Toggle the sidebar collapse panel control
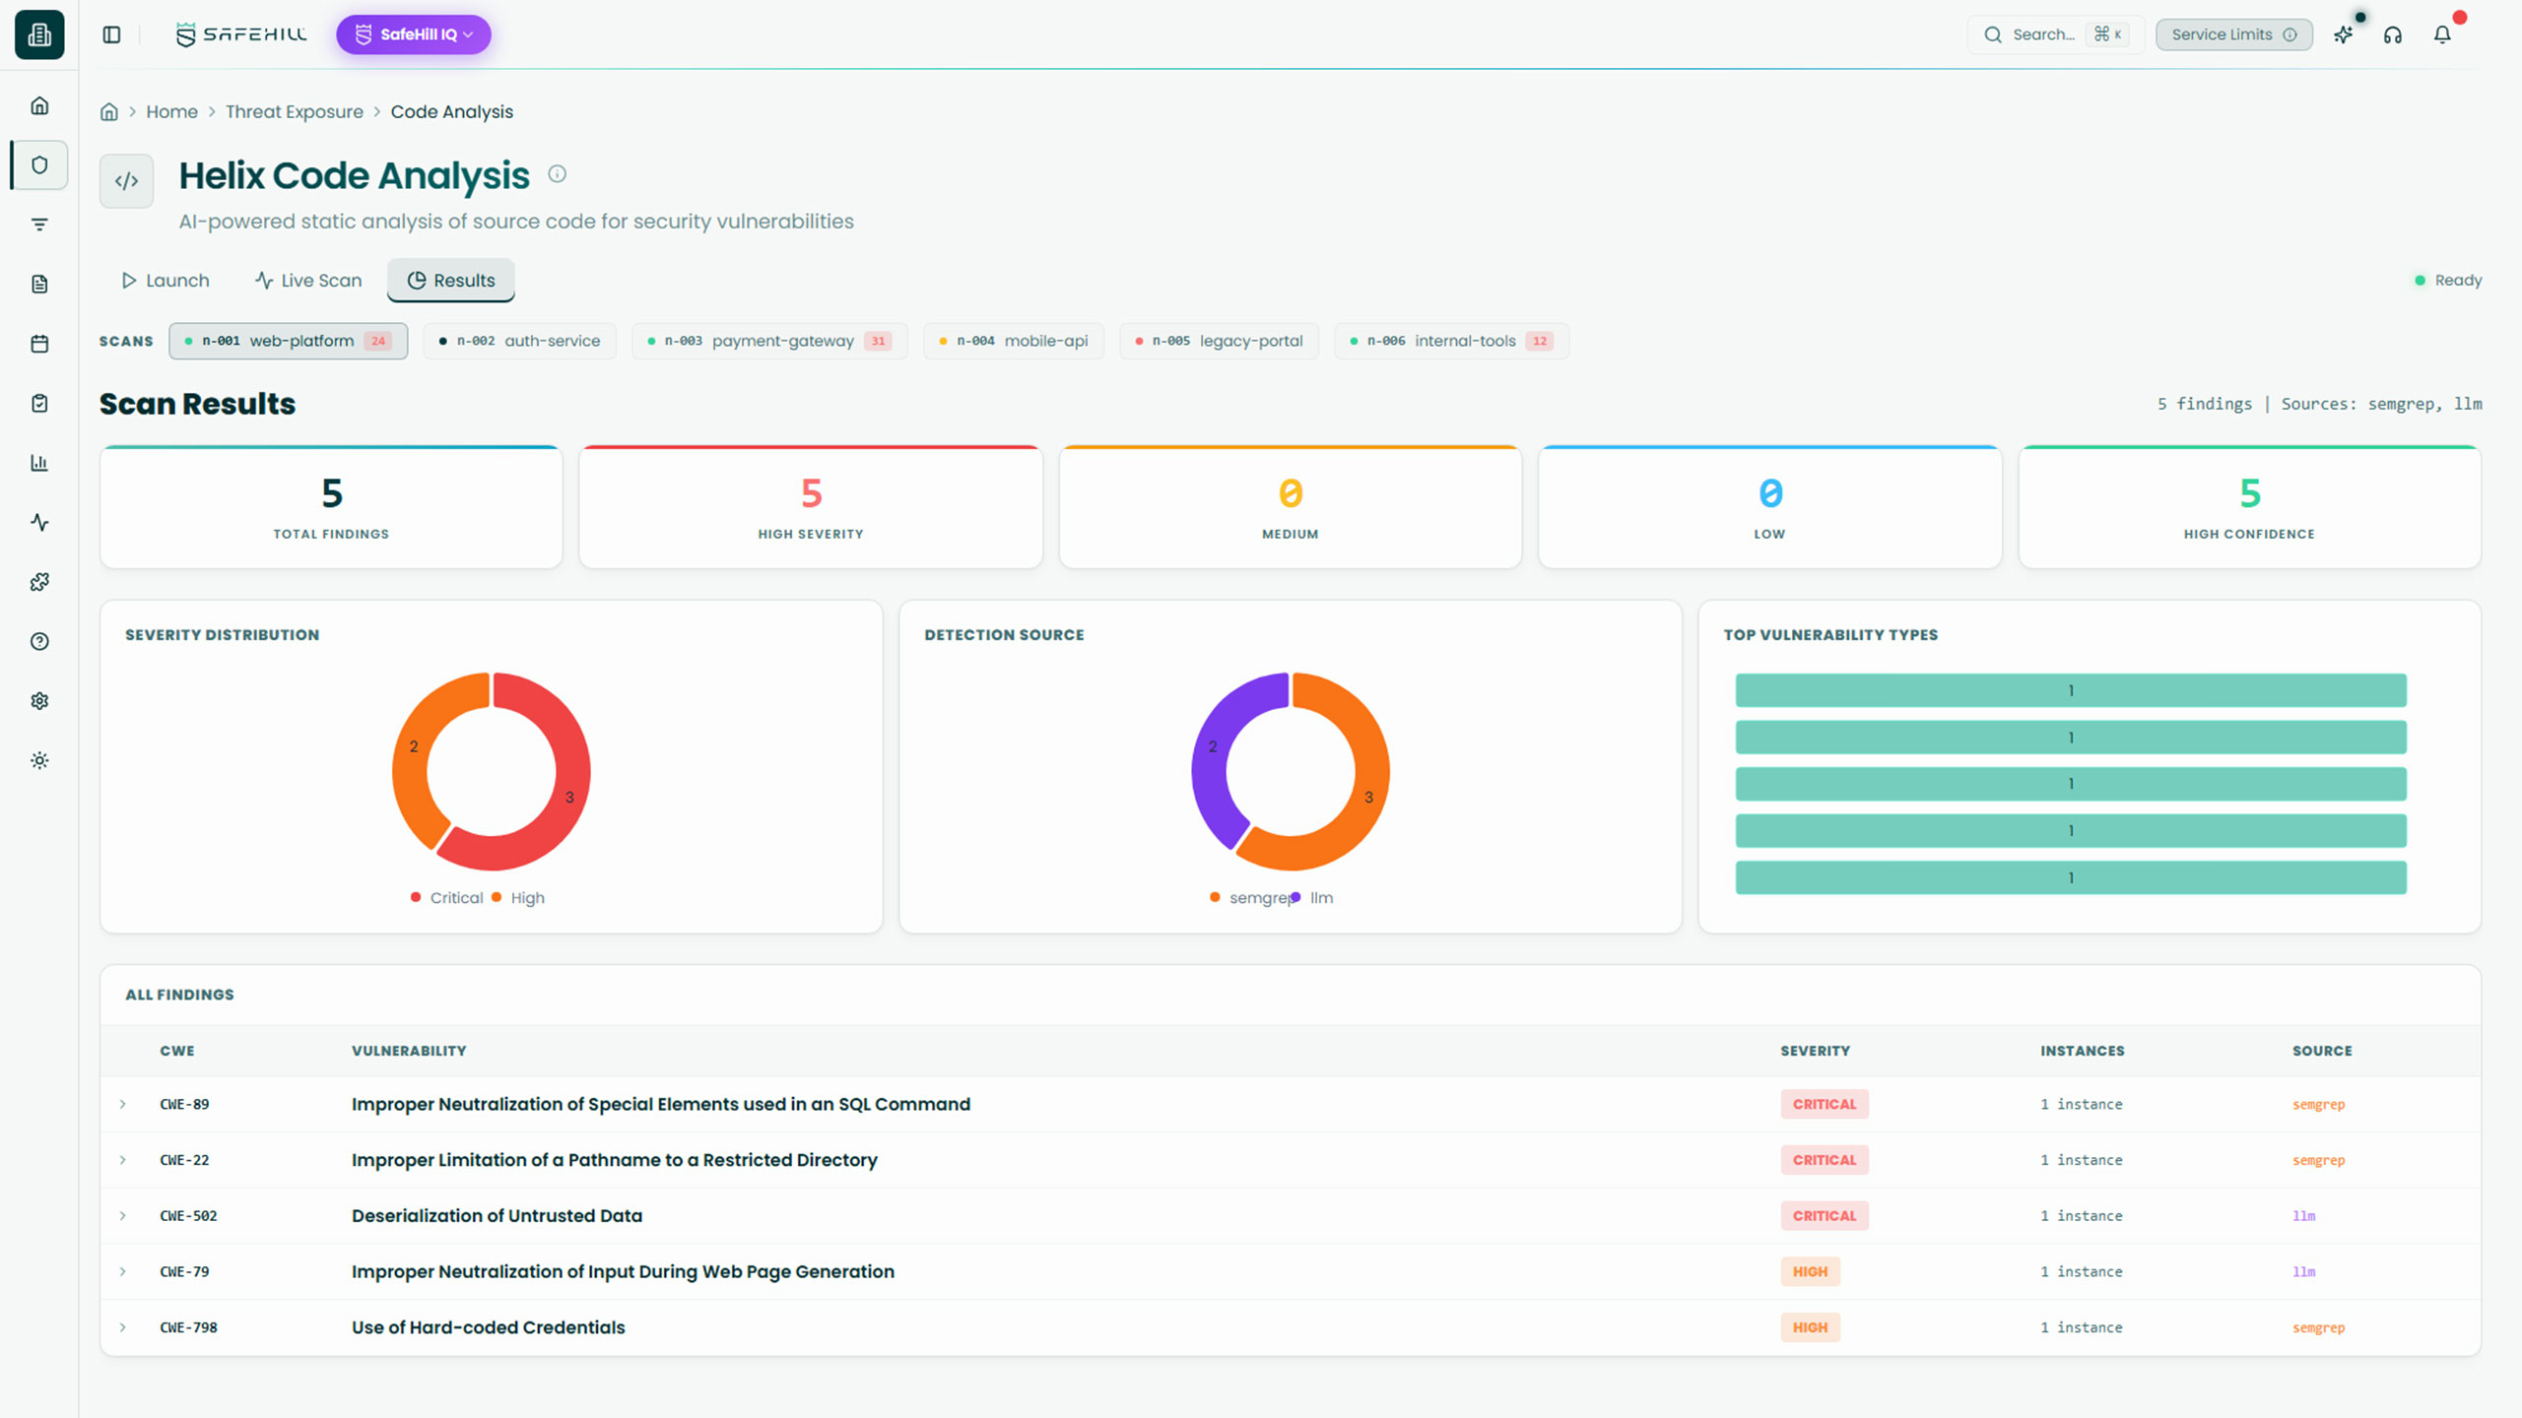Viewport: 2522px width, 1418px height. [111, 33]
